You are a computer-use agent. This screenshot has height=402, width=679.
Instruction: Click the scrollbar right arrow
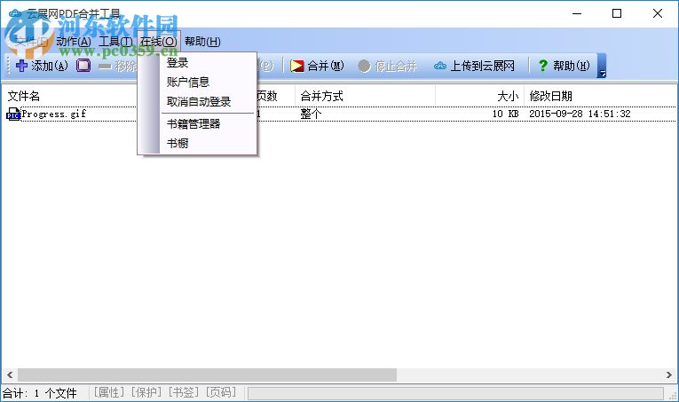pos(669,374)
